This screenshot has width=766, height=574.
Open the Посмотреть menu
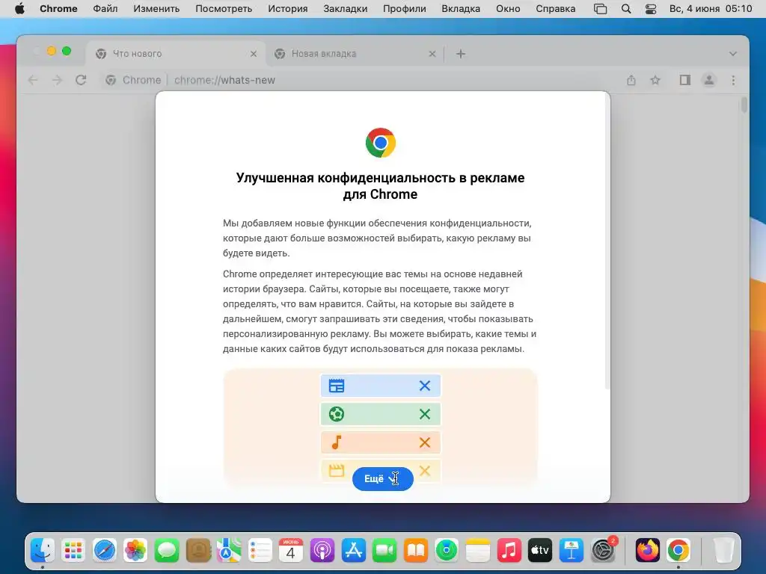pyautogui.click(x=224, y=9)
